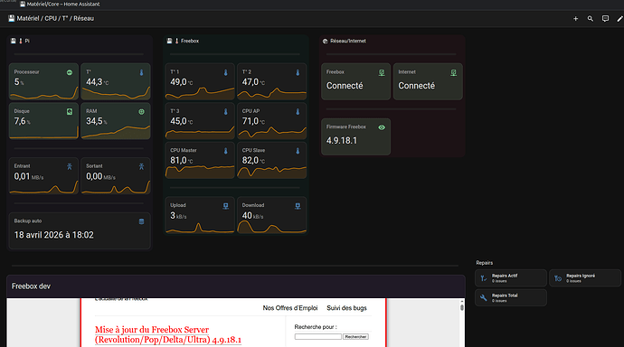
Task: Click firmware version 4.9.18.1 value
Action: pos(342,141)
